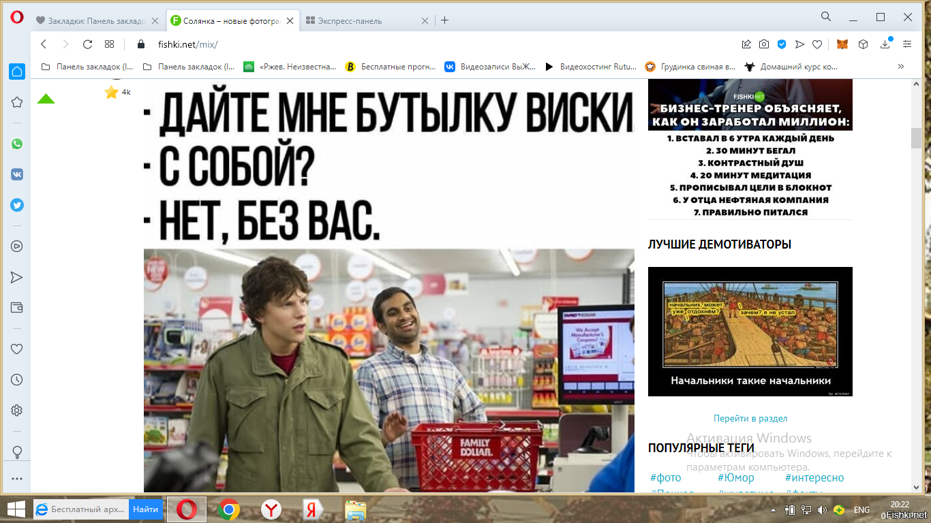Open sidebar Settings gear

coord(17,410)
